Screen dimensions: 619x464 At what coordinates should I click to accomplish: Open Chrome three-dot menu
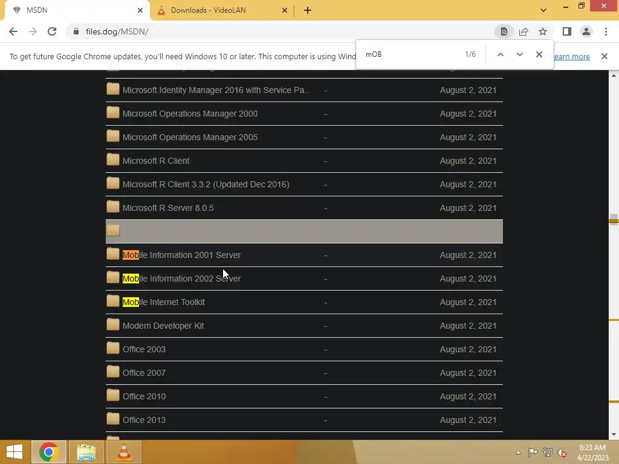(x=606, y=31)
